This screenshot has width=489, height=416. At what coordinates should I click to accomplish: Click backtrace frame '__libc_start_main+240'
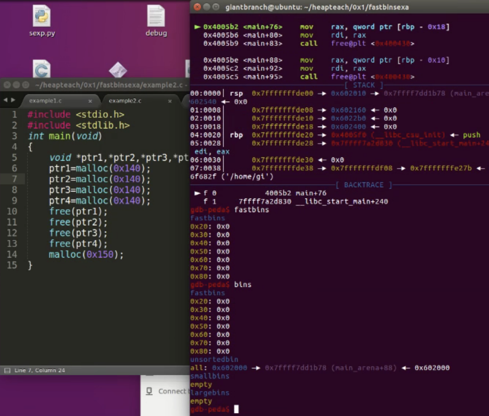pyautogui.click(x=342, y=201)
